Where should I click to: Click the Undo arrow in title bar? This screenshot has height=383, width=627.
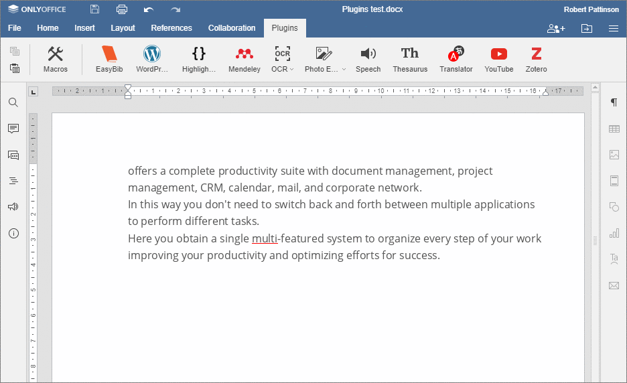148,9
